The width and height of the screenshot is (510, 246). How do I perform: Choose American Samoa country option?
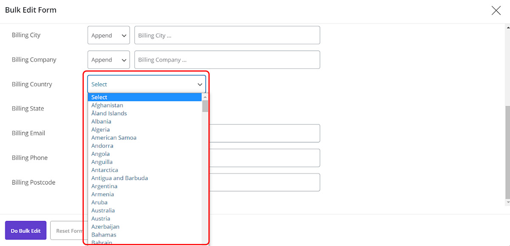coord(113,138)
